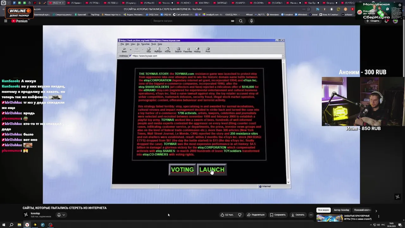Click Yandex Browser taskbar icon

pyautogui.click(x=27, y=225)
